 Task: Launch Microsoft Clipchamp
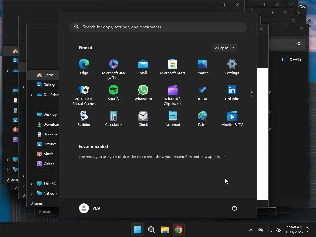click(x=173, y=95)
